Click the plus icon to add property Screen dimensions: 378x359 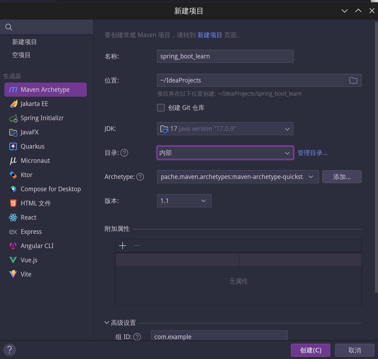click(123, 246)
